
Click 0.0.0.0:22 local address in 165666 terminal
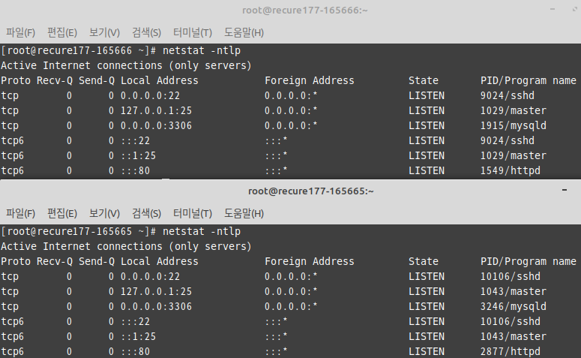(x=150, y=96)
